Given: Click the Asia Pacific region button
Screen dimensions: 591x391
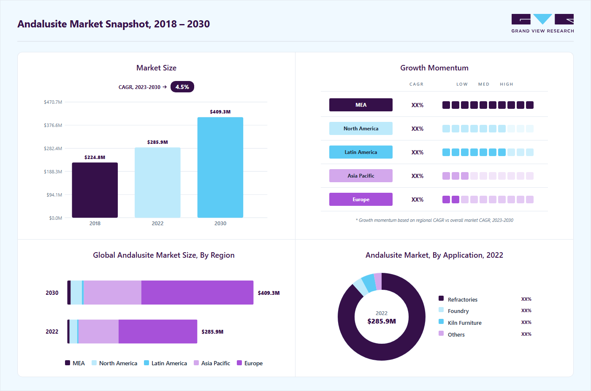Looking at the screenshot, I should tap(361, 176).
